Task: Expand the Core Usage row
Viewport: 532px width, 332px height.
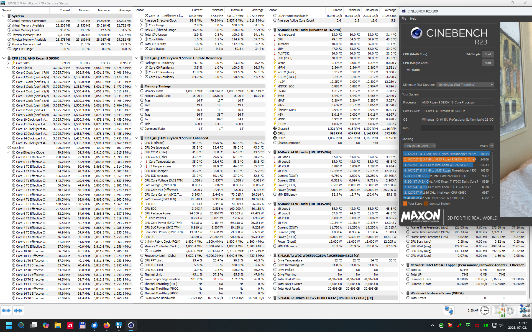Action: tap(141, 25)
